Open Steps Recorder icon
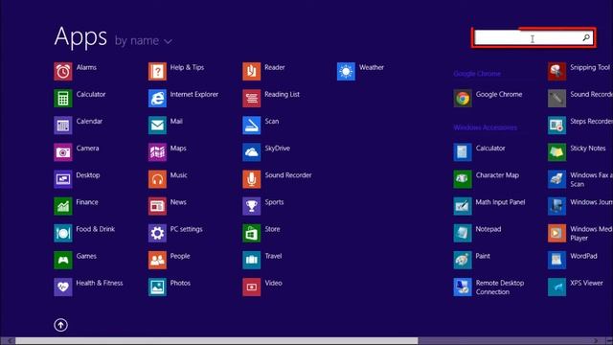The width and height of the screenshot is (613, 345). pyautogui.click(x=557, y=126)
